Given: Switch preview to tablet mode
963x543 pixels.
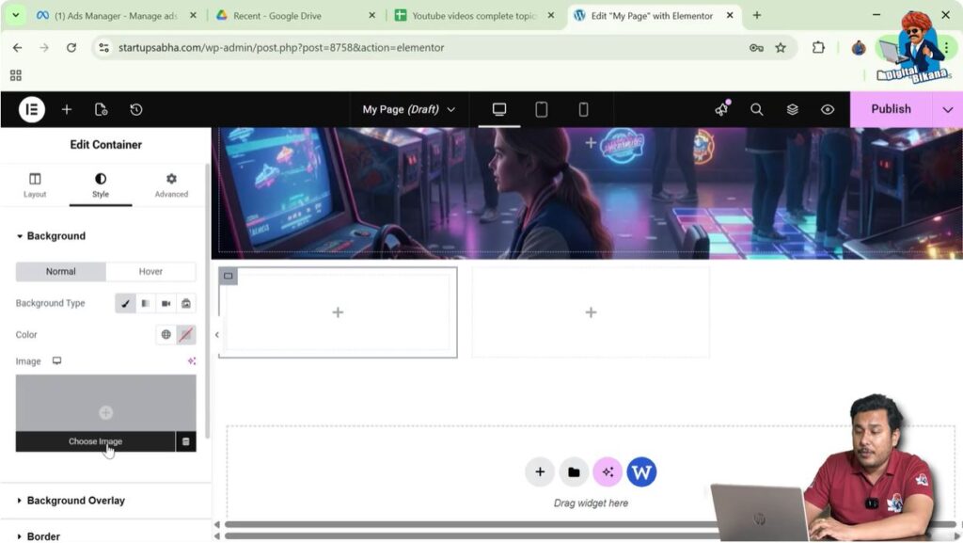Looking at the screenshot, I should [541, 109].
